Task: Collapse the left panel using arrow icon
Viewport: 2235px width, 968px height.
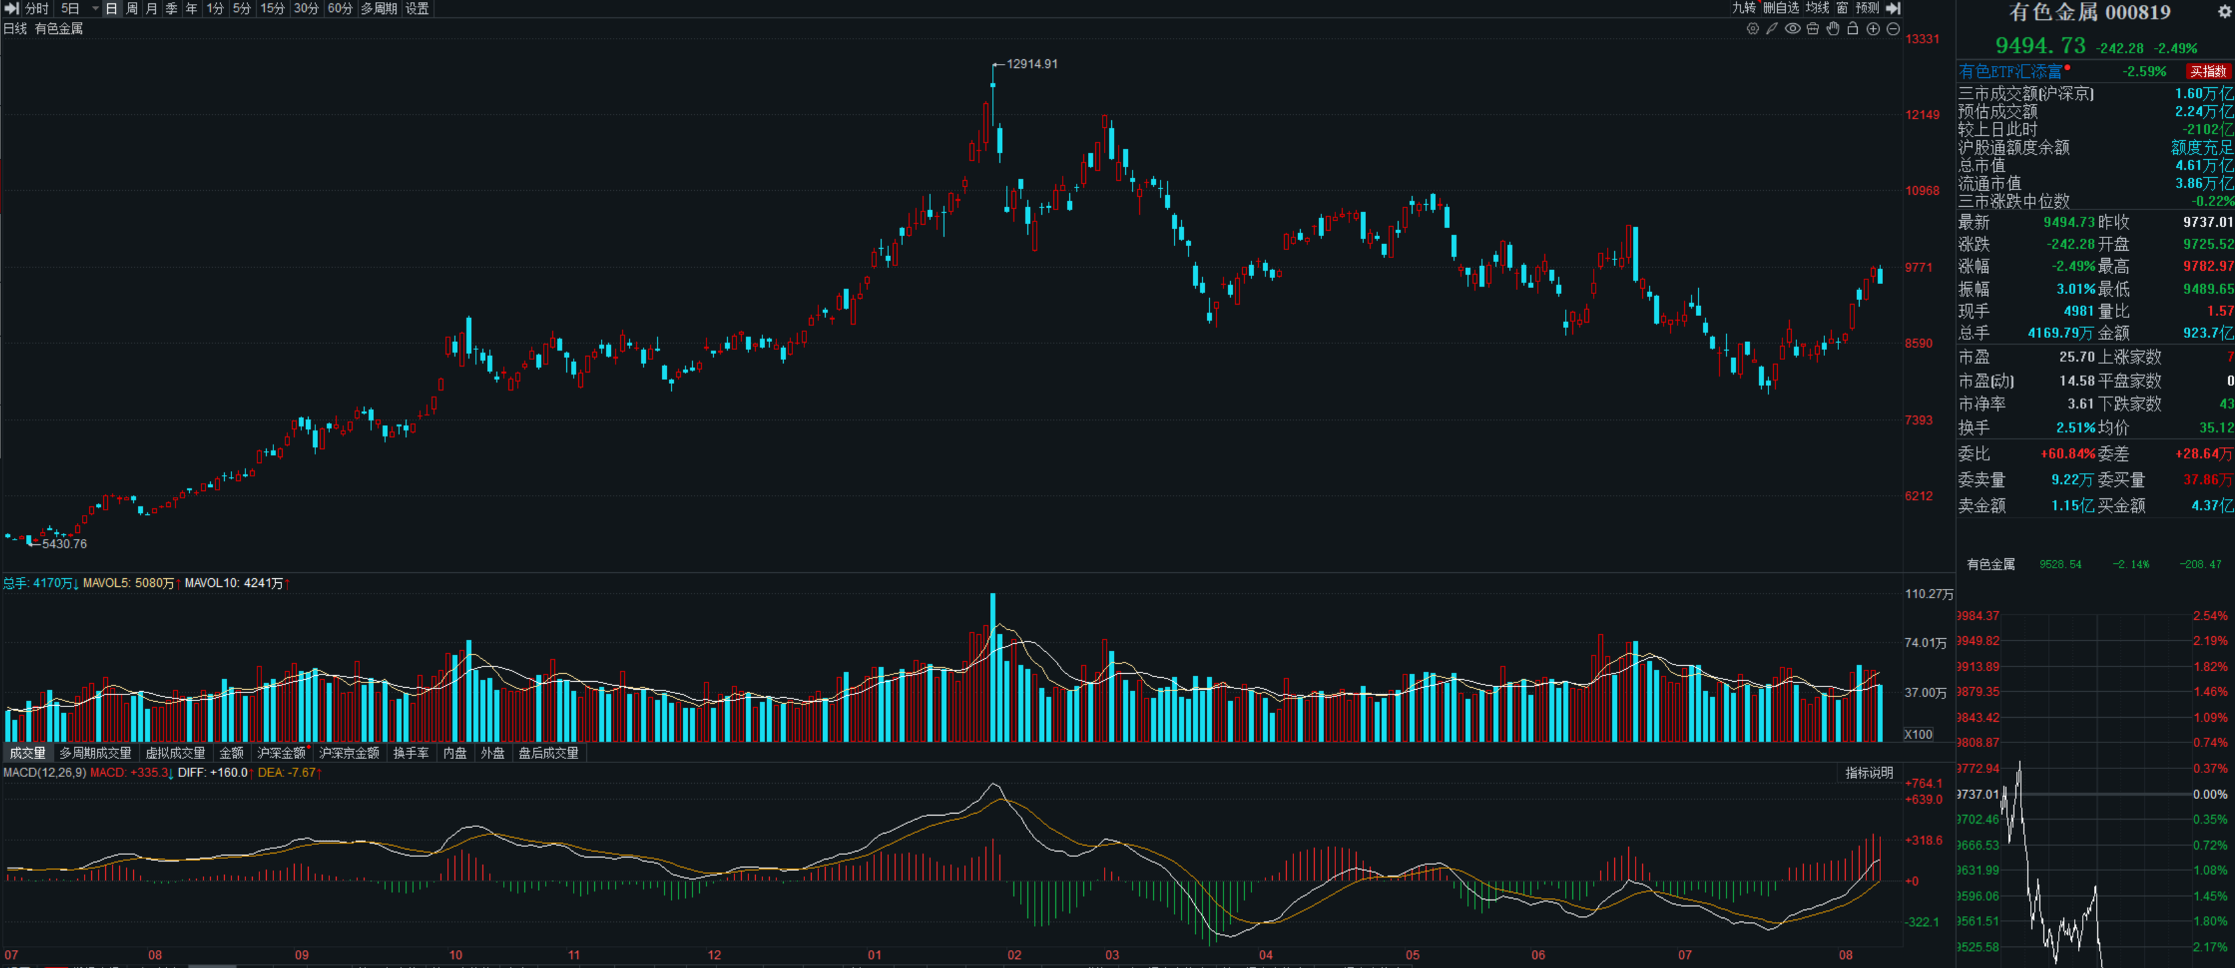Action: 11,8
